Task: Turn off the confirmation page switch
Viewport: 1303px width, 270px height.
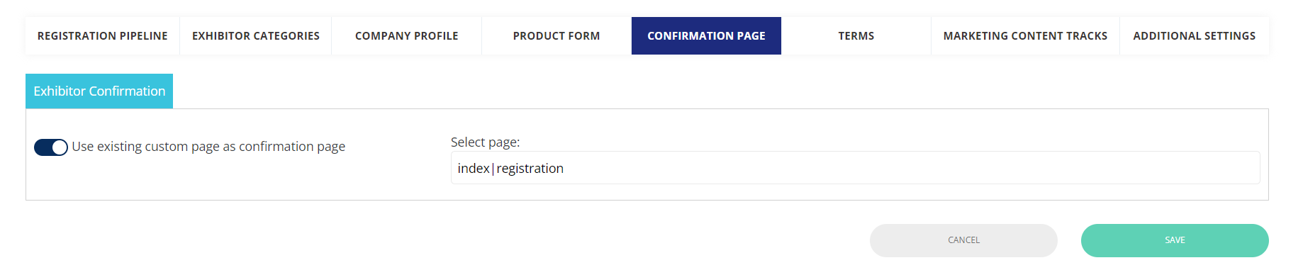Action: (51, 147)
